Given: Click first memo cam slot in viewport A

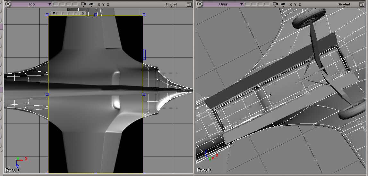Looking at the screenshot, I should coord(55,4).
